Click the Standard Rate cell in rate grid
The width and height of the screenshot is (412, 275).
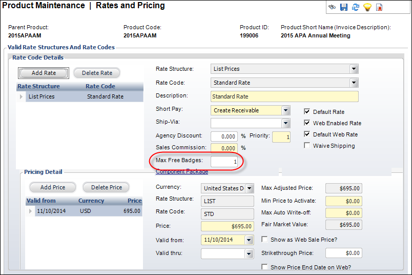coord(105,96)
